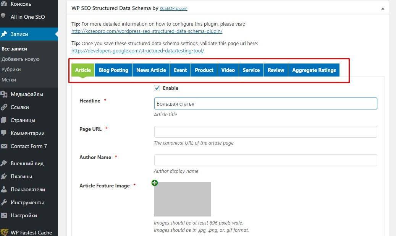The image size is (396, 236).
Task: Click the 'Author display name' hint text
Action: (x=176, y=171)
